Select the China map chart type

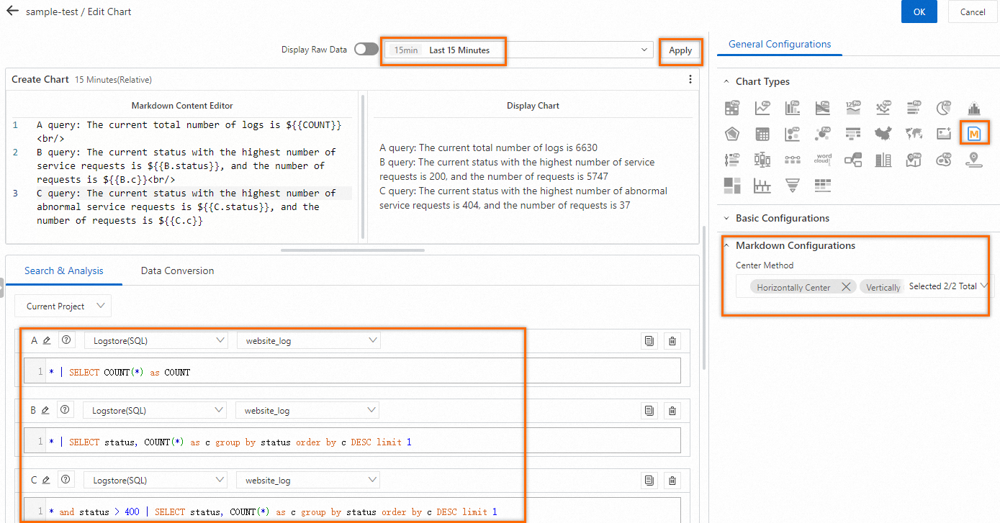point(883,134)
